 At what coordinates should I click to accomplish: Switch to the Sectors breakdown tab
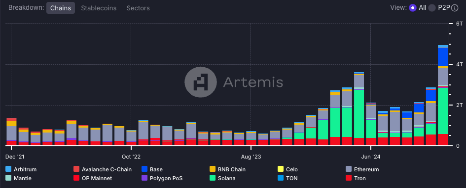pos(138,8)
